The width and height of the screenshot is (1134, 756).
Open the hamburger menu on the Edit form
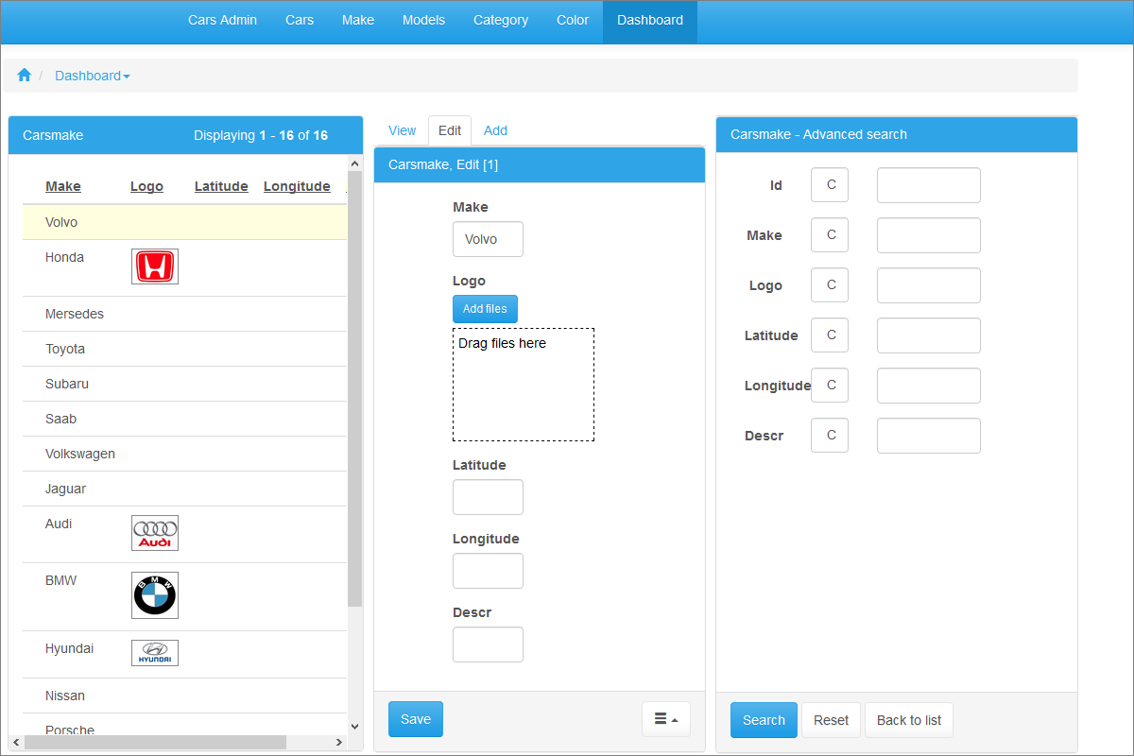665,719
